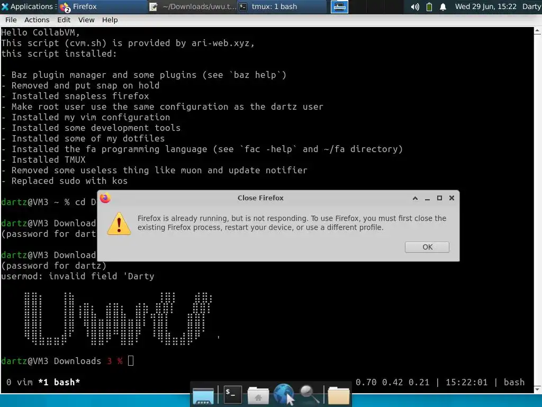Click the load averages '0.70 0.42 0.21' in tmux status
Viewport: 542px width, 407px height.
coord(392,382)
